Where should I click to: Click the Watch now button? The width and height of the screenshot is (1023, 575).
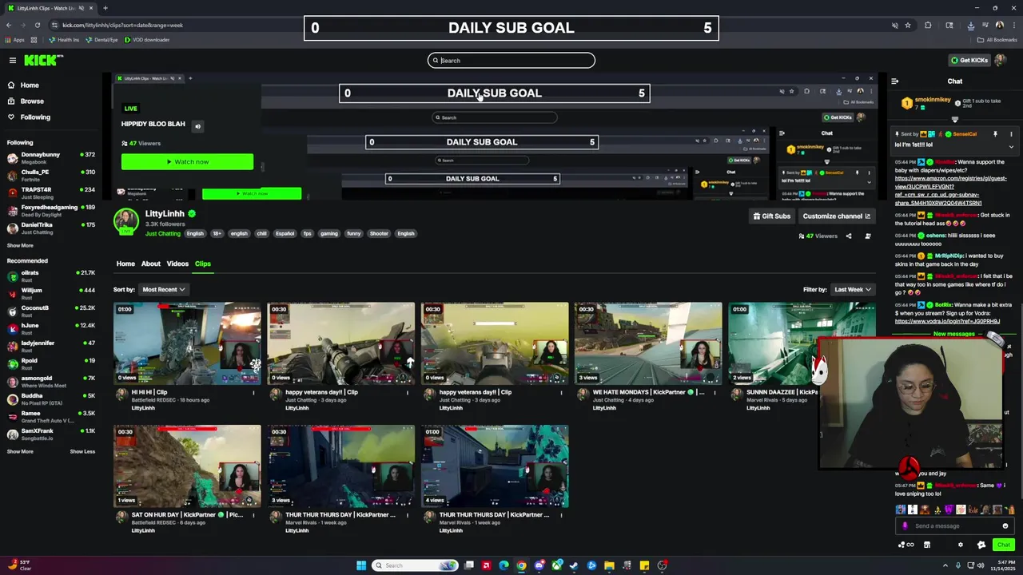click(187, 161)
